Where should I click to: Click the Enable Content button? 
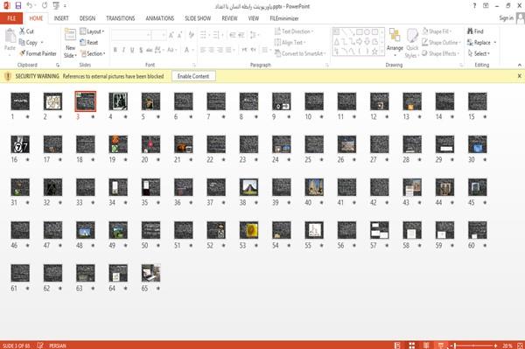tap(193, 76)
